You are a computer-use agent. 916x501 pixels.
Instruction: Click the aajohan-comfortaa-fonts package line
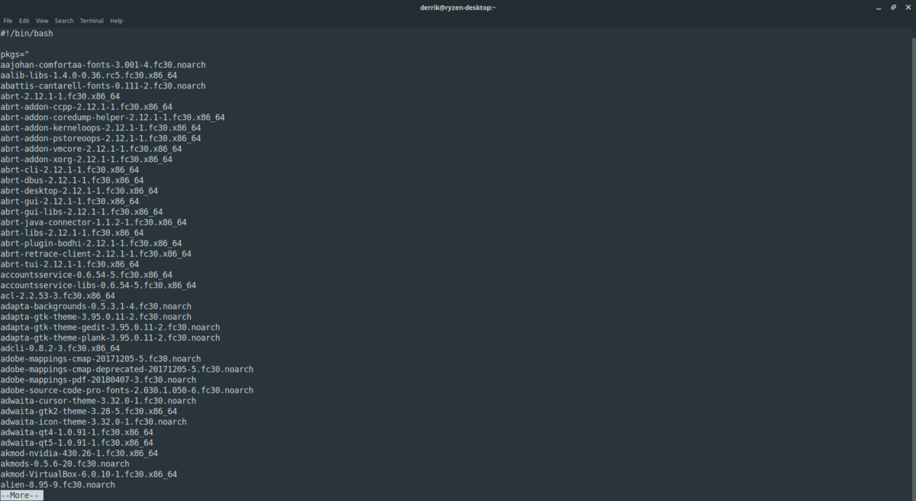(103, 65)
